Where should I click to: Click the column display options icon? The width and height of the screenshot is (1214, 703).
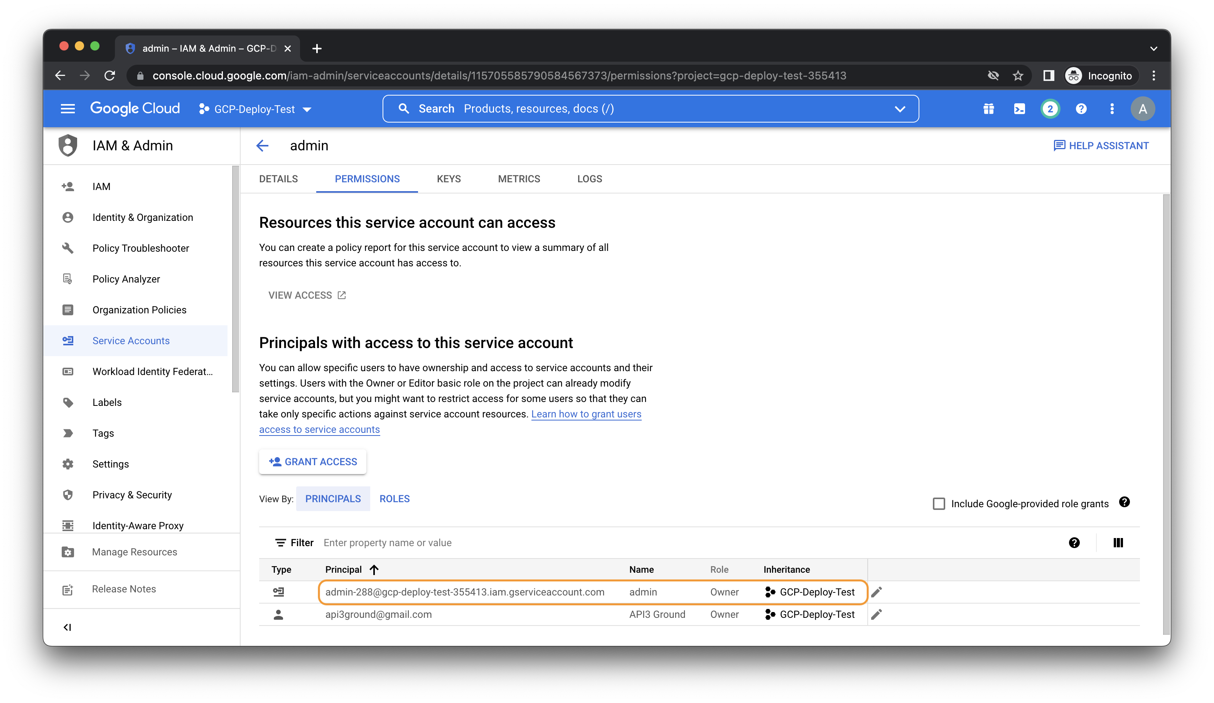pyautogui.click(x=1118, y=543)
